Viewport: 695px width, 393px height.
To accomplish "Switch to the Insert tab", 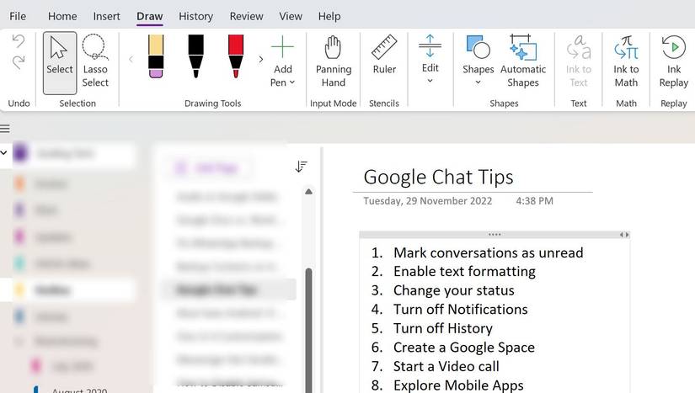I will tap(106, 16).
